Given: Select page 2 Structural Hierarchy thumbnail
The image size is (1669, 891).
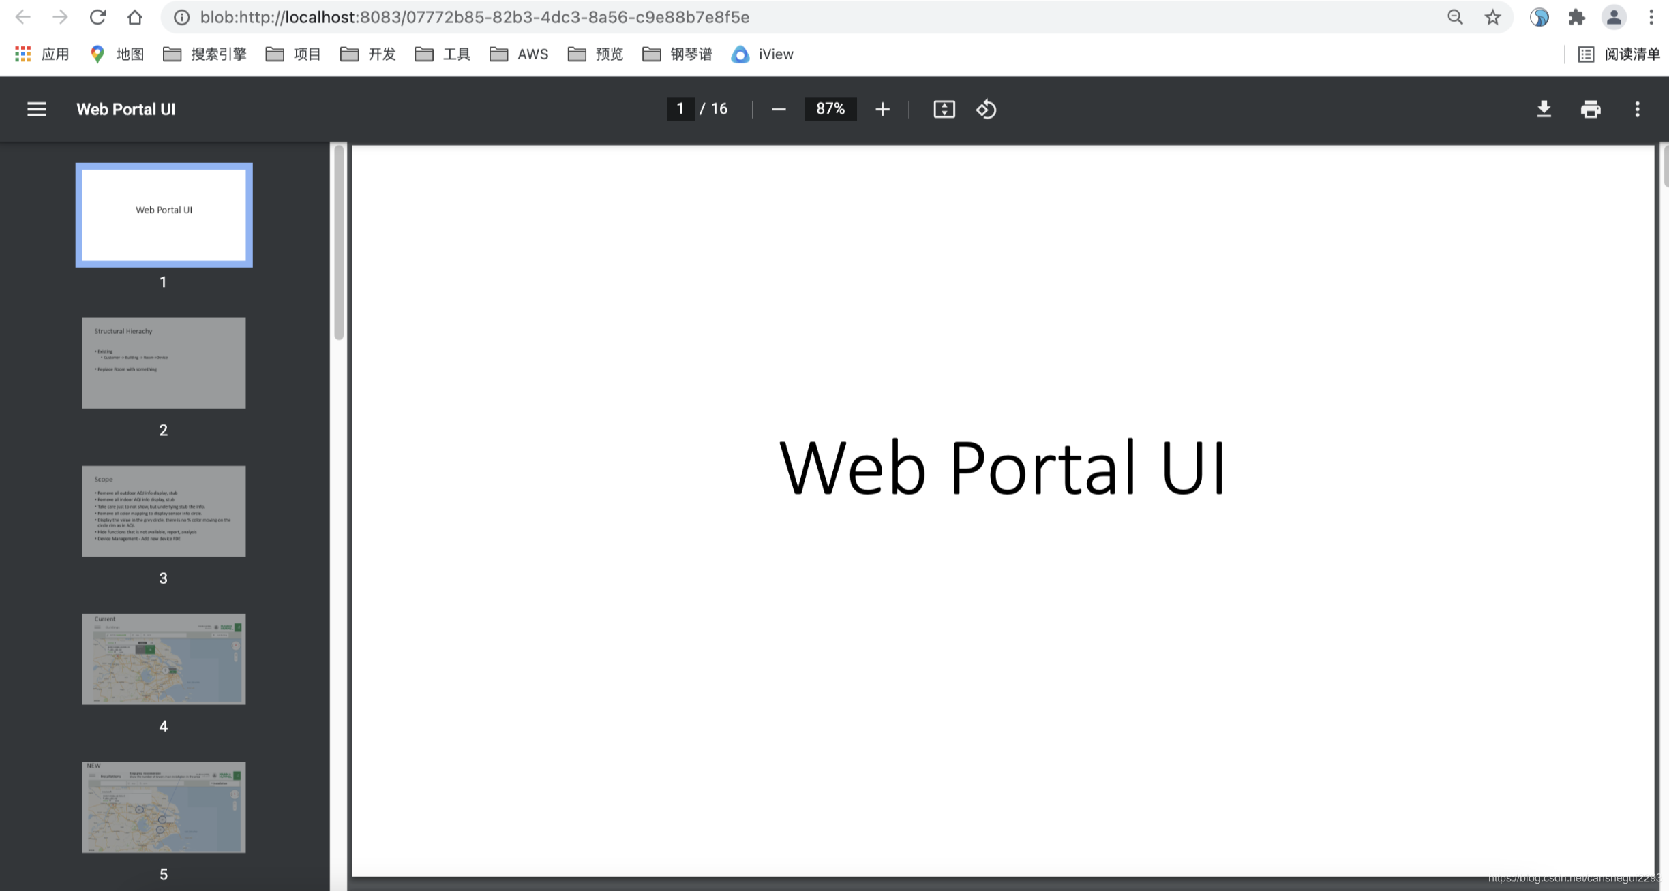Looking at the screenshot, I should pos(164,363).
